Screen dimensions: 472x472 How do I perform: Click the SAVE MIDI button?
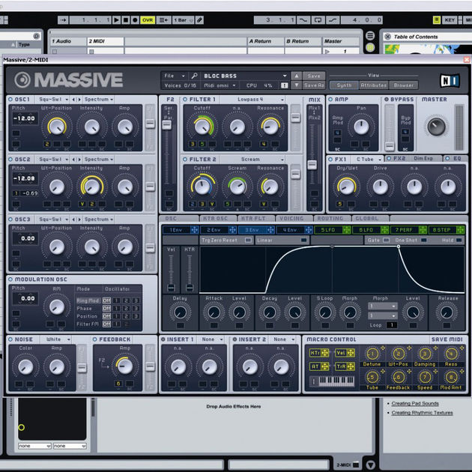447,339
